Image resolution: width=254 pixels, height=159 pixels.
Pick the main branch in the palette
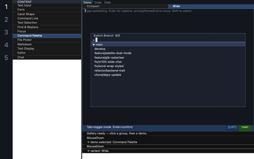[x=168, y=45]
